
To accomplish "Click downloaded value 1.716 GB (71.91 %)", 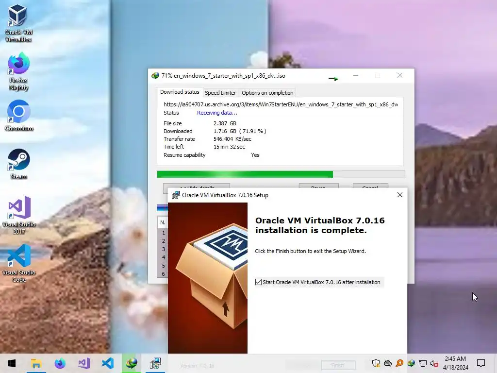I will coord(240,131).
